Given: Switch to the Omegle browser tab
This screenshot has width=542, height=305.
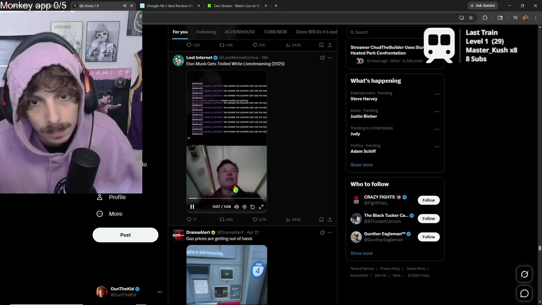Looking at the screenshot, I should coord(170,6).
